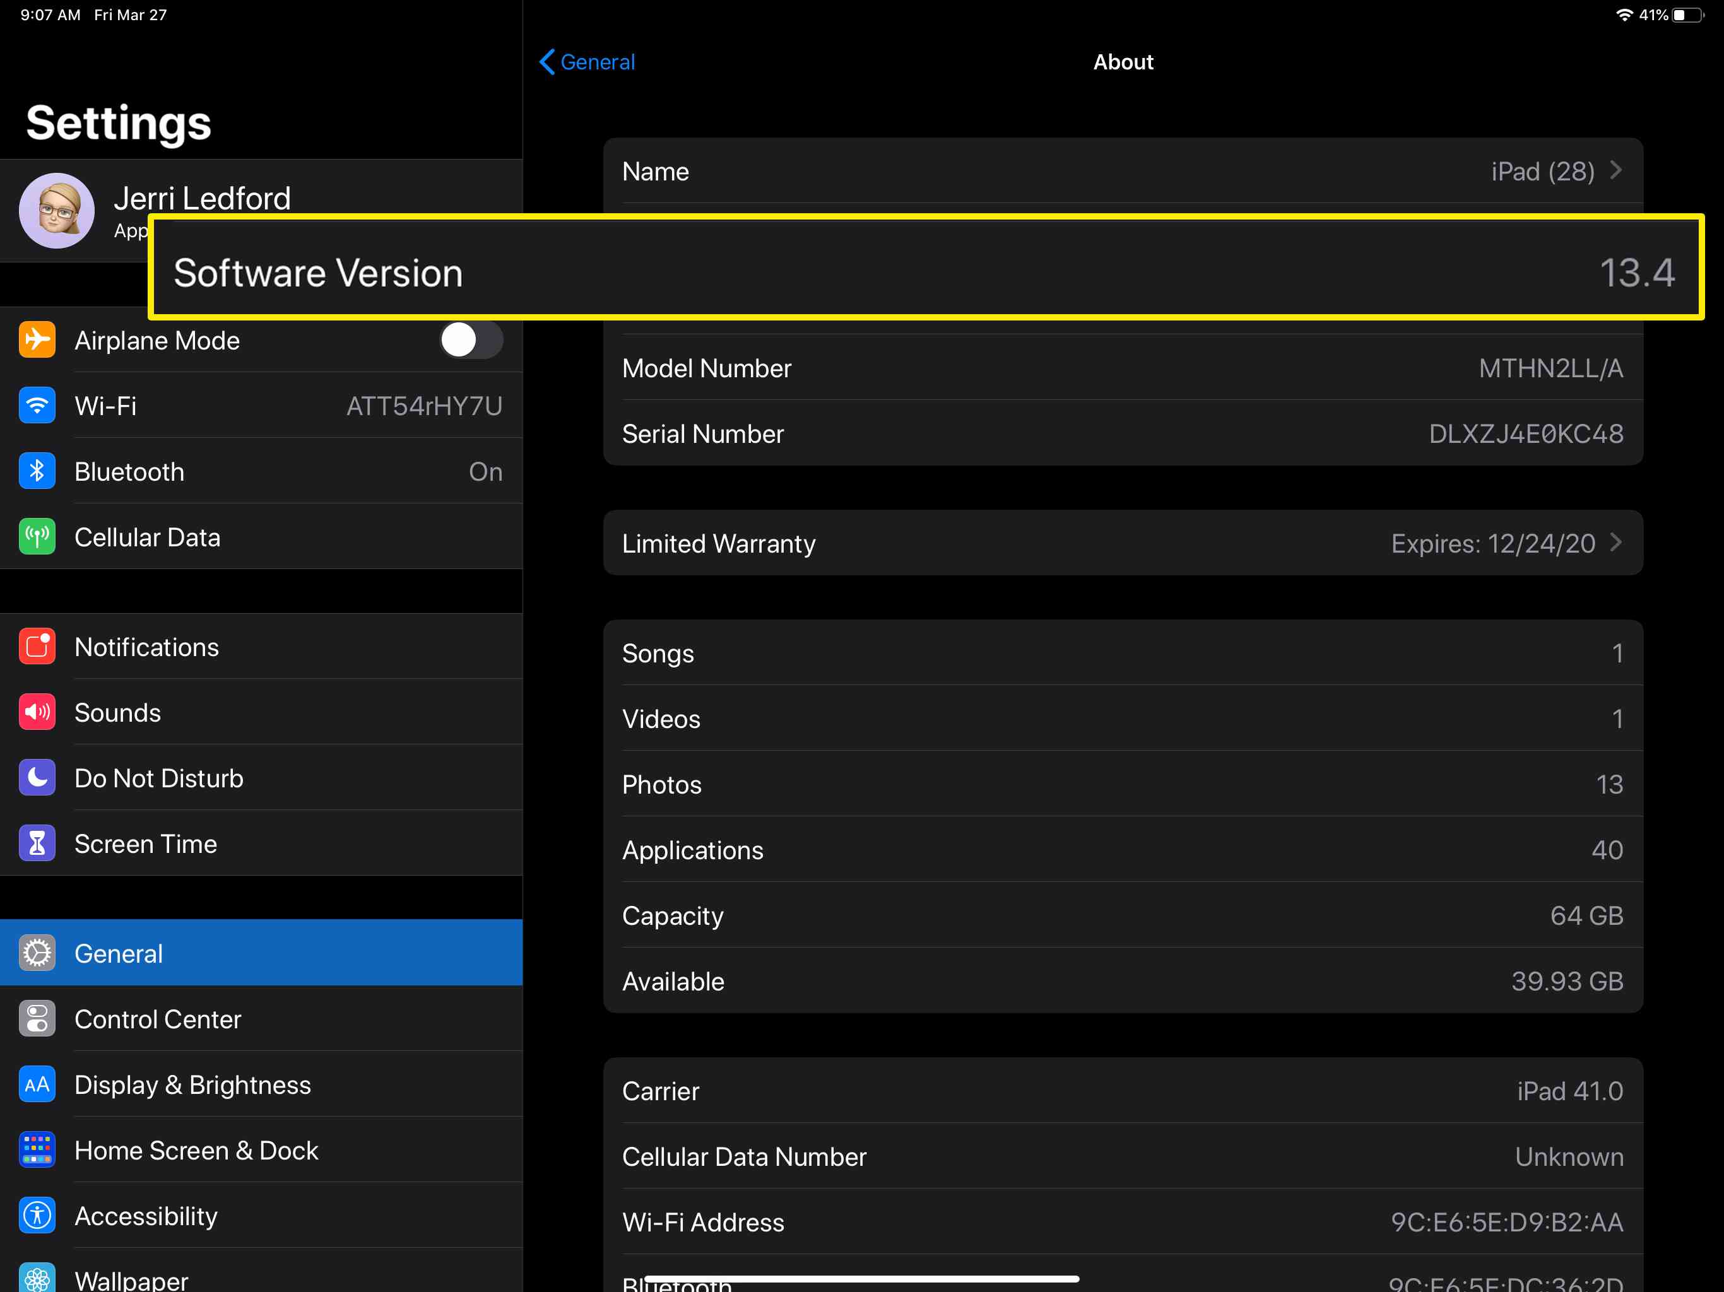Expand Limited Warranty details chevron
Viewport: 1724px width, 1292px height.
click(x=1617, y=543)
